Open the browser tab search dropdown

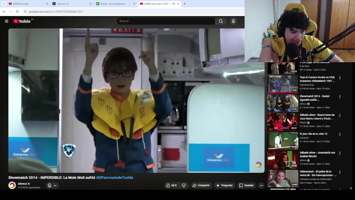tap(4, 4)
